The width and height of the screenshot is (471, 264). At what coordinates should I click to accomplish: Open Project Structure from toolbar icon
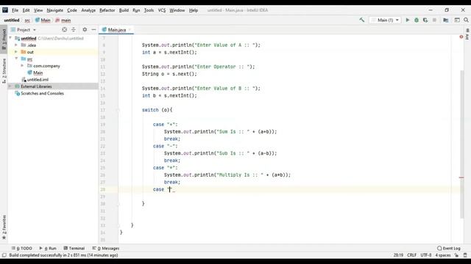tap(446, 20)
